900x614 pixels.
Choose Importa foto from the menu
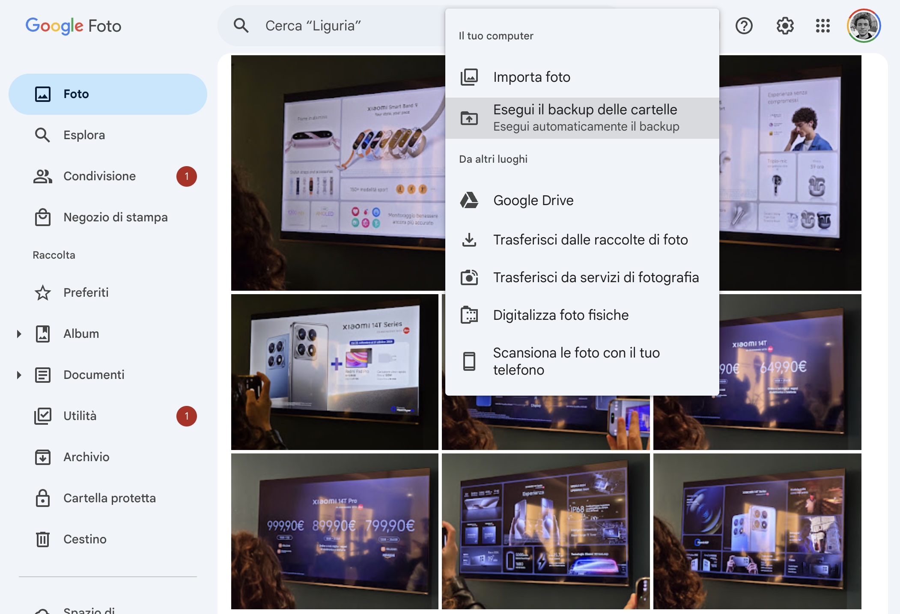(x=582, y=77)
